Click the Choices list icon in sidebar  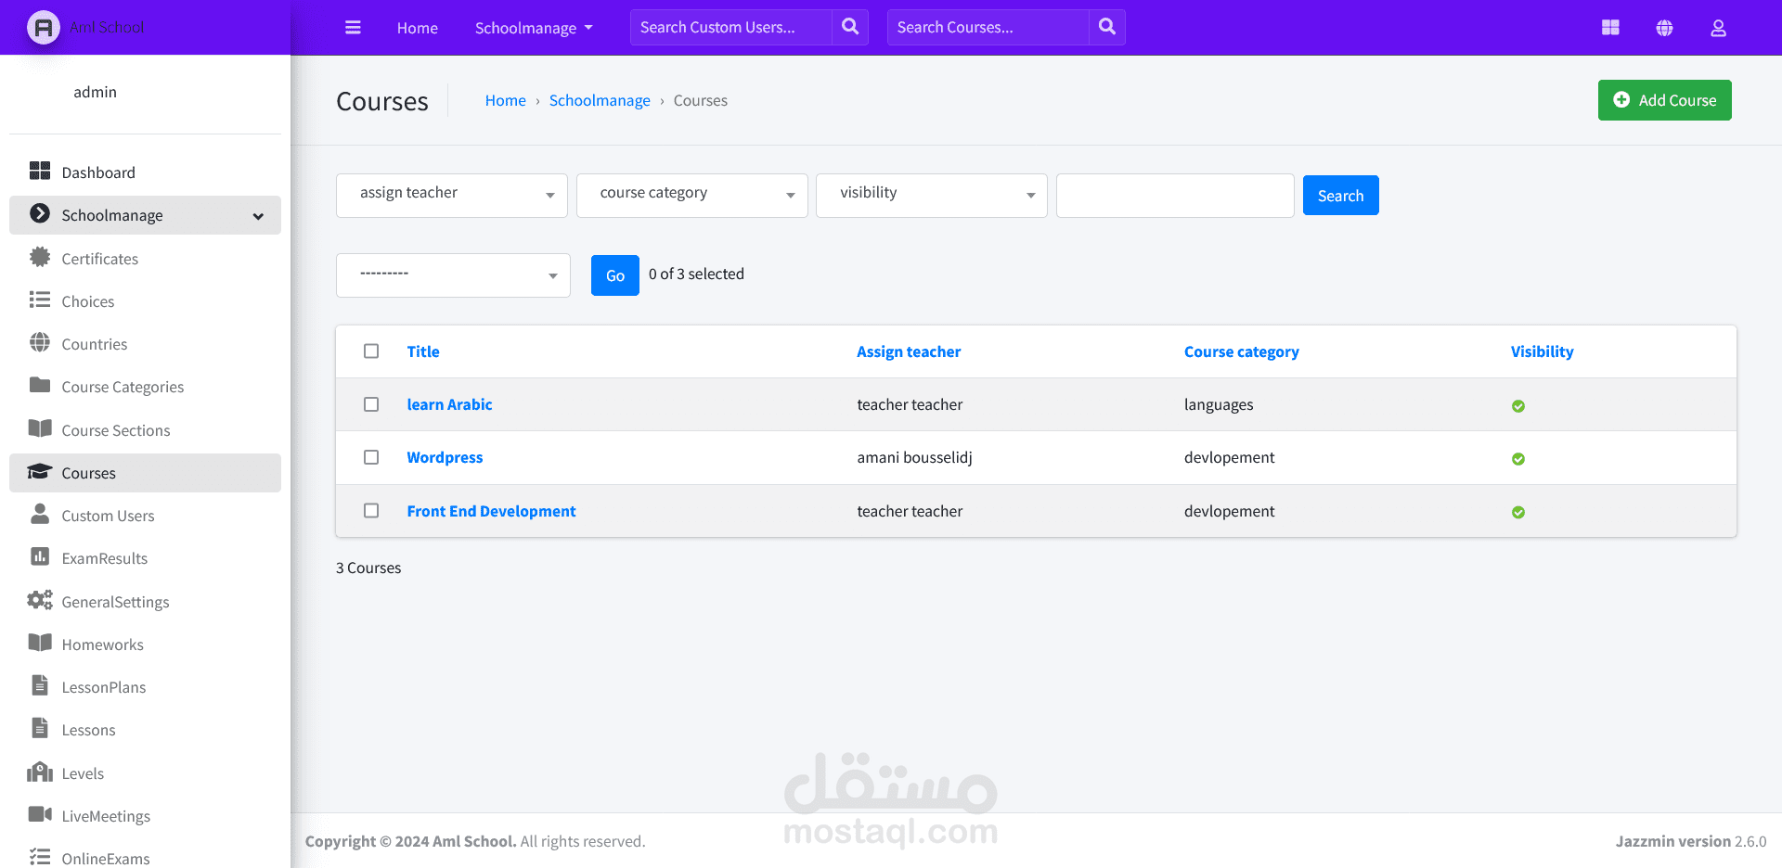tap(40, 300)
